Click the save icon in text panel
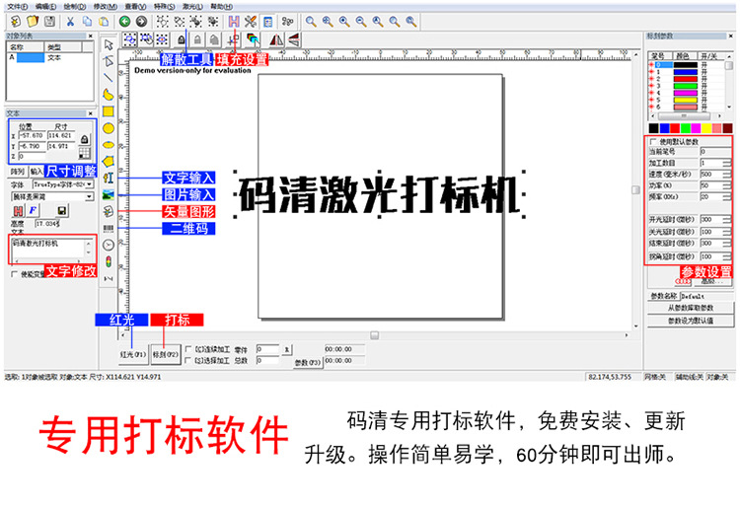The height and width of the screenshot is (508, 740). tap(61, 210)
